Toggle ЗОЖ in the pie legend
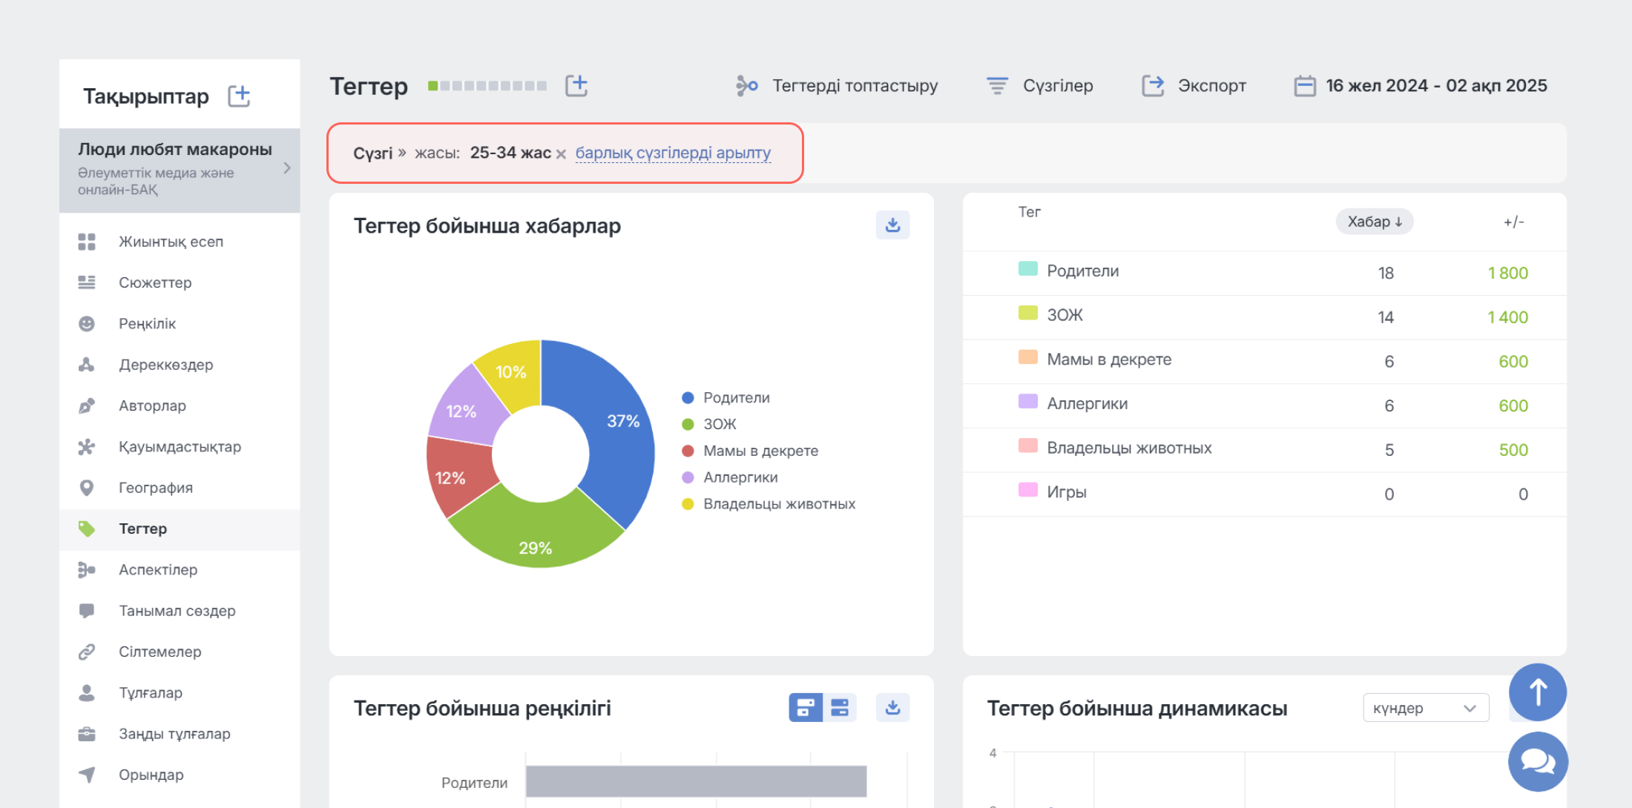 [709, 424]
